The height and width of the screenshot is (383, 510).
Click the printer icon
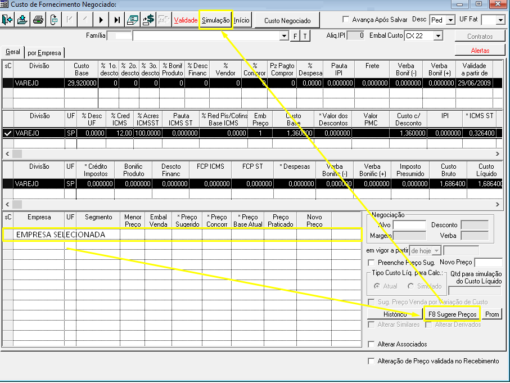[38, 20]
